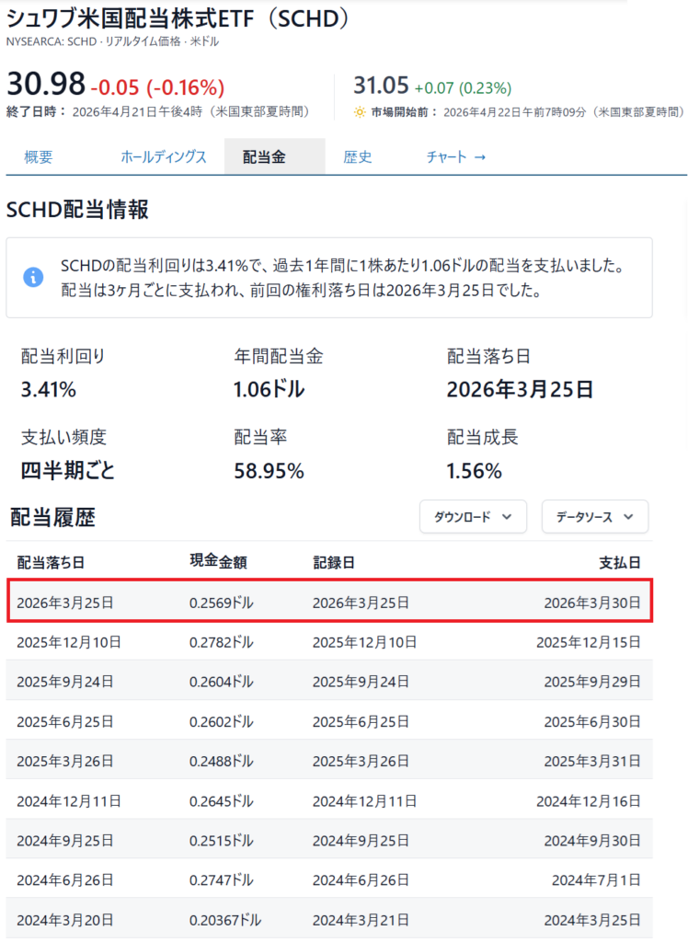This screenshot has height=942, width=688.
Task: Click the 2024年7月1日 payment date cell
Action: pyautogui.click(x=596, y=879)
